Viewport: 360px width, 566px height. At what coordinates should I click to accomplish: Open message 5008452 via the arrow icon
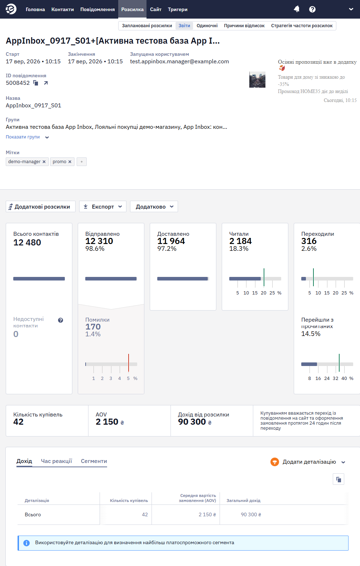(x=46, y=83)
